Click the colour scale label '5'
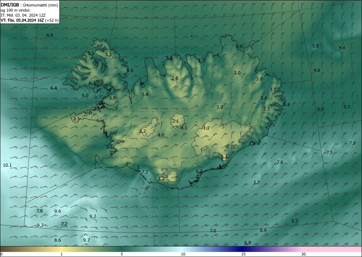 [122, 254]
